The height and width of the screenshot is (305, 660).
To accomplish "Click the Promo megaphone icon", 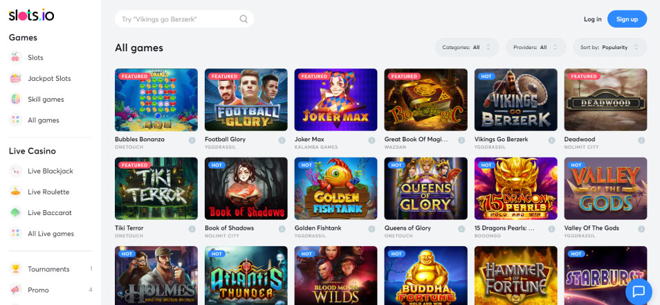I will pos(16,290).
